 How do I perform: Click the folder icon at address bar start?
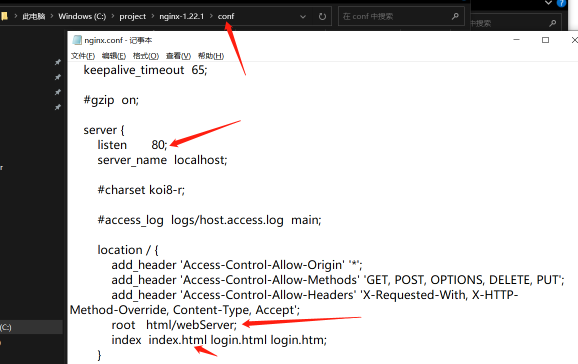point(4,16)
